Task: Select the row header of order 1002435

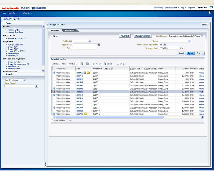Action: (x=52, y=92)
